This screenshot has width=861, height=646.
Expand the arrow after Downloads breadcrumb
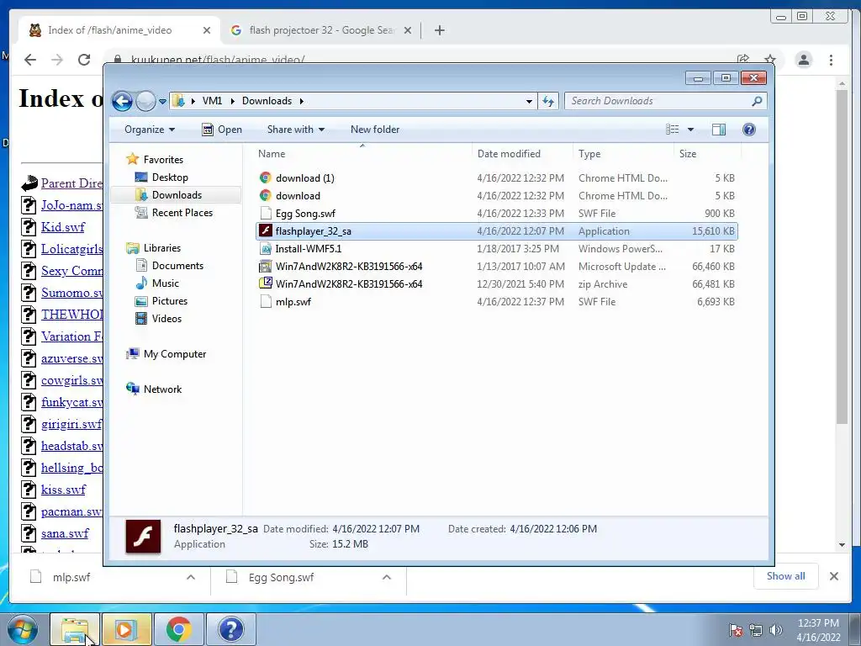[302, 101]
